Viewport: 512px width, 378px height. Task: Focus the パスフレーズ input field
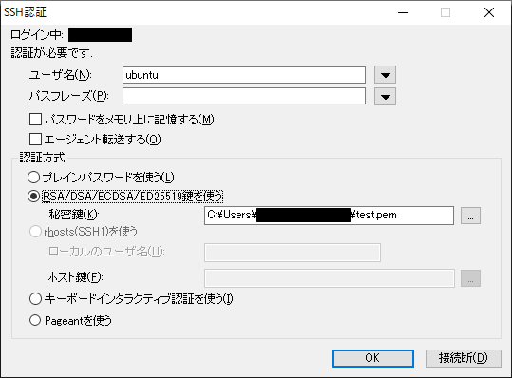244,96
